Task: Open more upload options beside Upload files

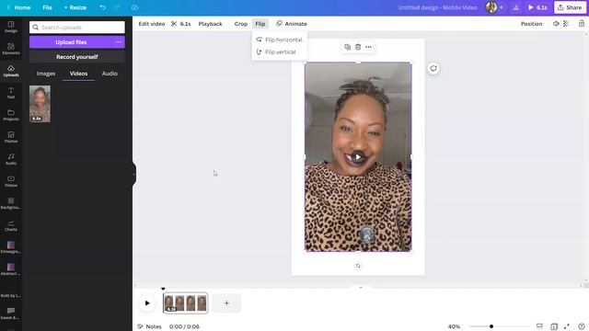Action: point(119,42)
